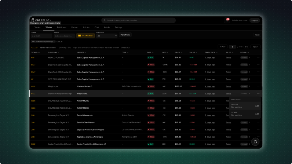Screen dimensions: 292x164
Task: Click the search magnifier icon
Action: [105, 20]
